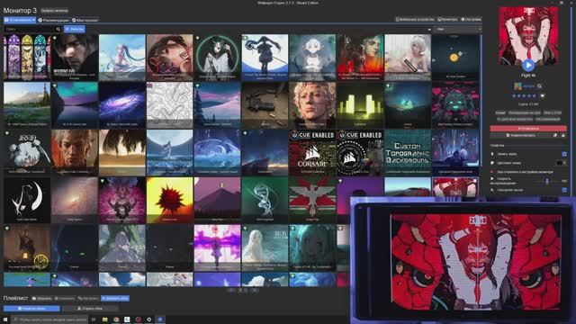Open File Explorer from the taskbar

104,319
